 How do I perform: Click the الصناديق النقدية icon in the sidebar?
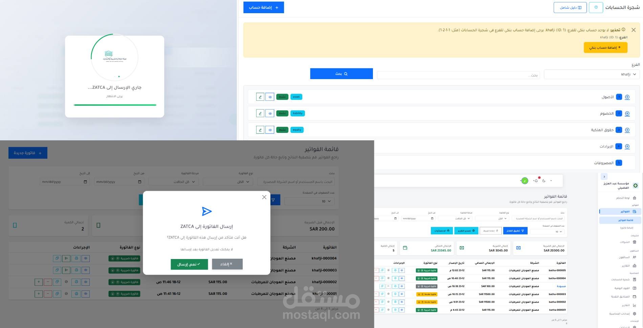point(635,297)
